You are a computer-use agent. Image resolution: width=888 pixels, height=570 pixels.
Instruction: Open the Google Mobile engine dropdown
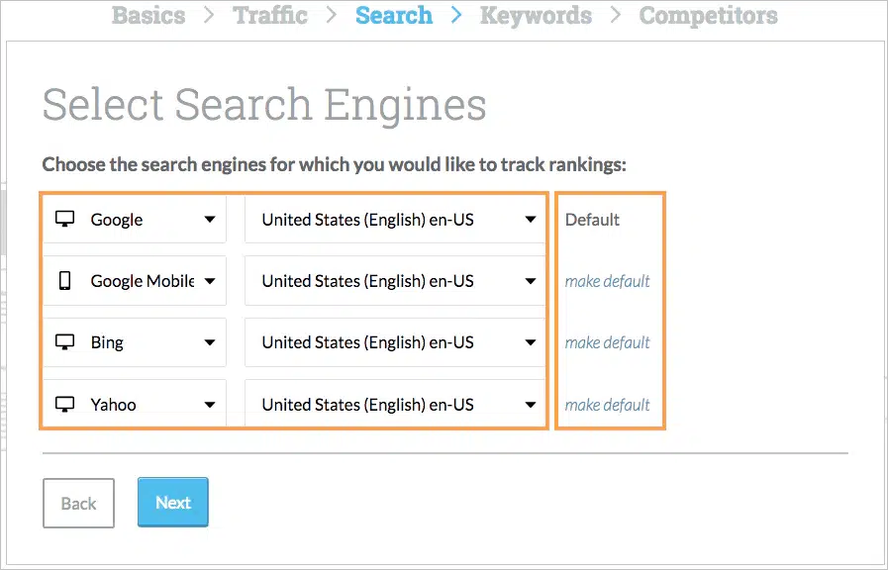[x=209, y=281]
